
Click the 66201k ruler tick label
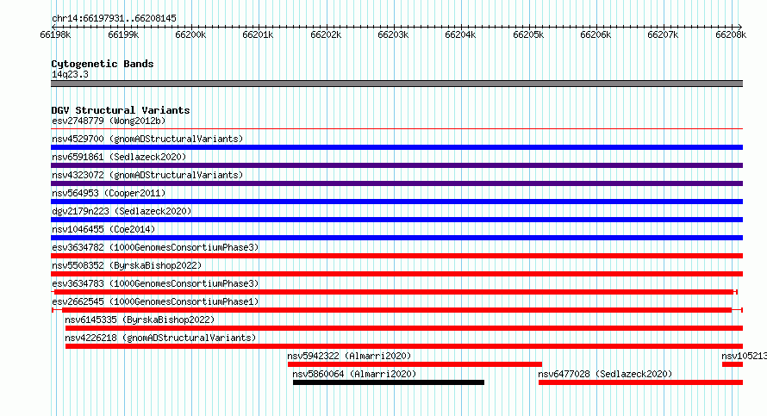click(259, 34)
